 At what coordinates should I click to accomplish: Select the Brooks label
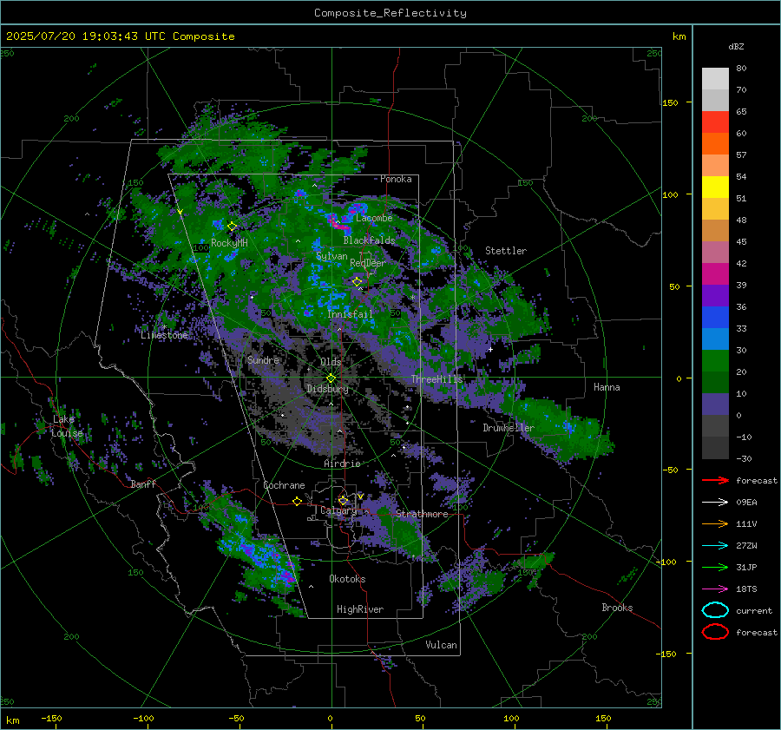617,608
